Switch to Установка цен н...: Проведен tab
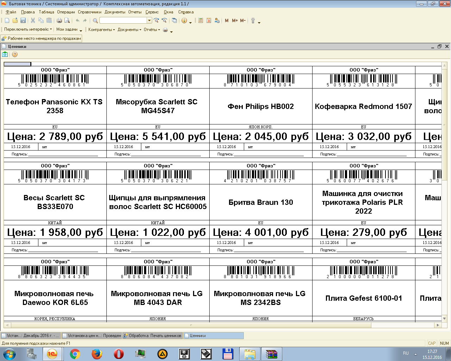 (92, 336)
